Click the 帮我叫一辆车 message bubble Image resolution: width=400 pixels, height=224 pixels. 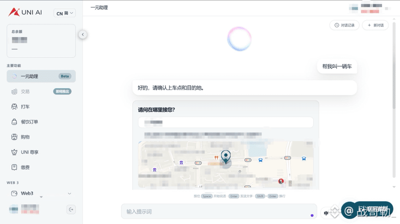click(x=337, y=66)
